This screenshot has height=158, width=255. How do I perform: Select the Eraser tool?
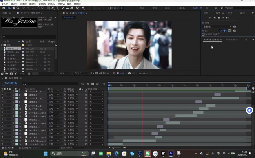coord(72,8)
